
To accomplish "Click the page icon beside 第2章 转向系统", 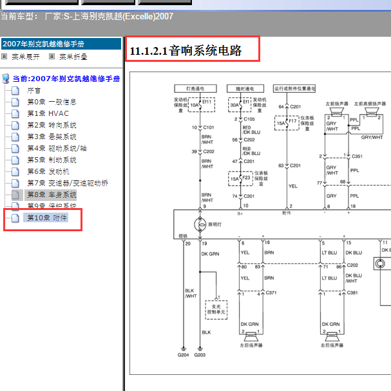I will 15,125.
